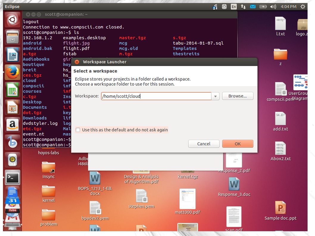
Task: Select the UserGroup Diagram thumbnail
Action: [300, 82]
